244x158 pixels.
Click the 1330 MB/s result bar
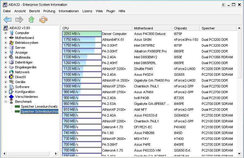pos(82,57)
